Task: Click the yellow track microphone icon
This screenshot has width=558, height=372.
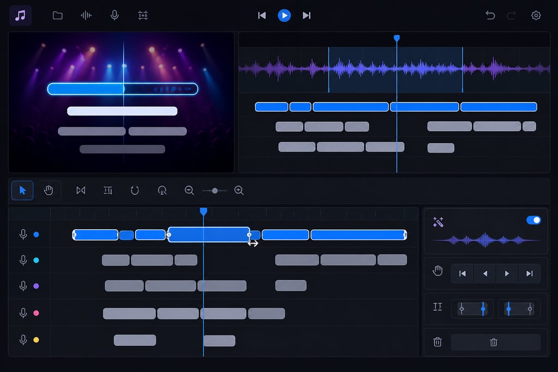Action: pos(23,340)
